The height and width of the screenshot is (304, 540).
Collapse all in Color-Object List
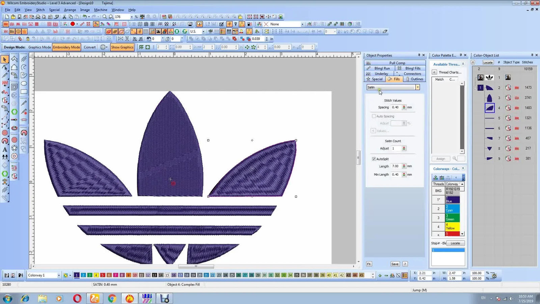click(x=473, y=62)
